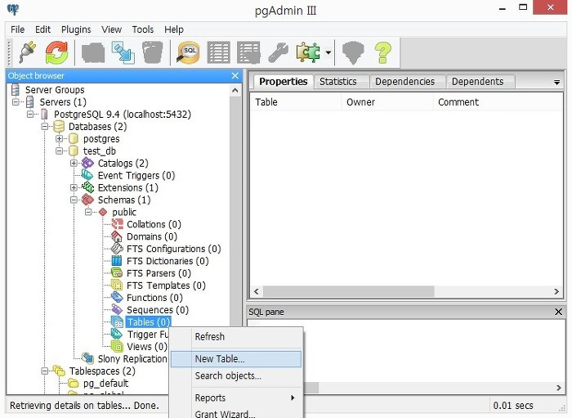
Task: Select the Properties tab
Action: click(x=283, y=82)
